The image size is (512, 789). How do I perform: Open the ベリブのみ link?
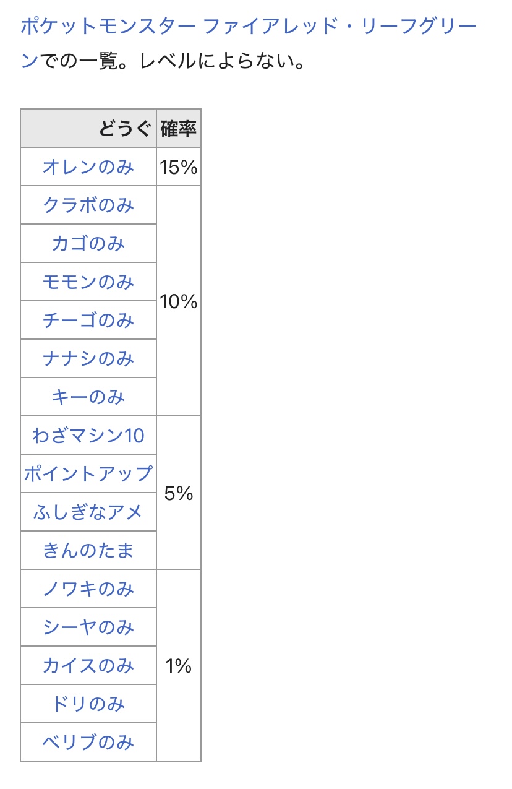tap(88, 743)
